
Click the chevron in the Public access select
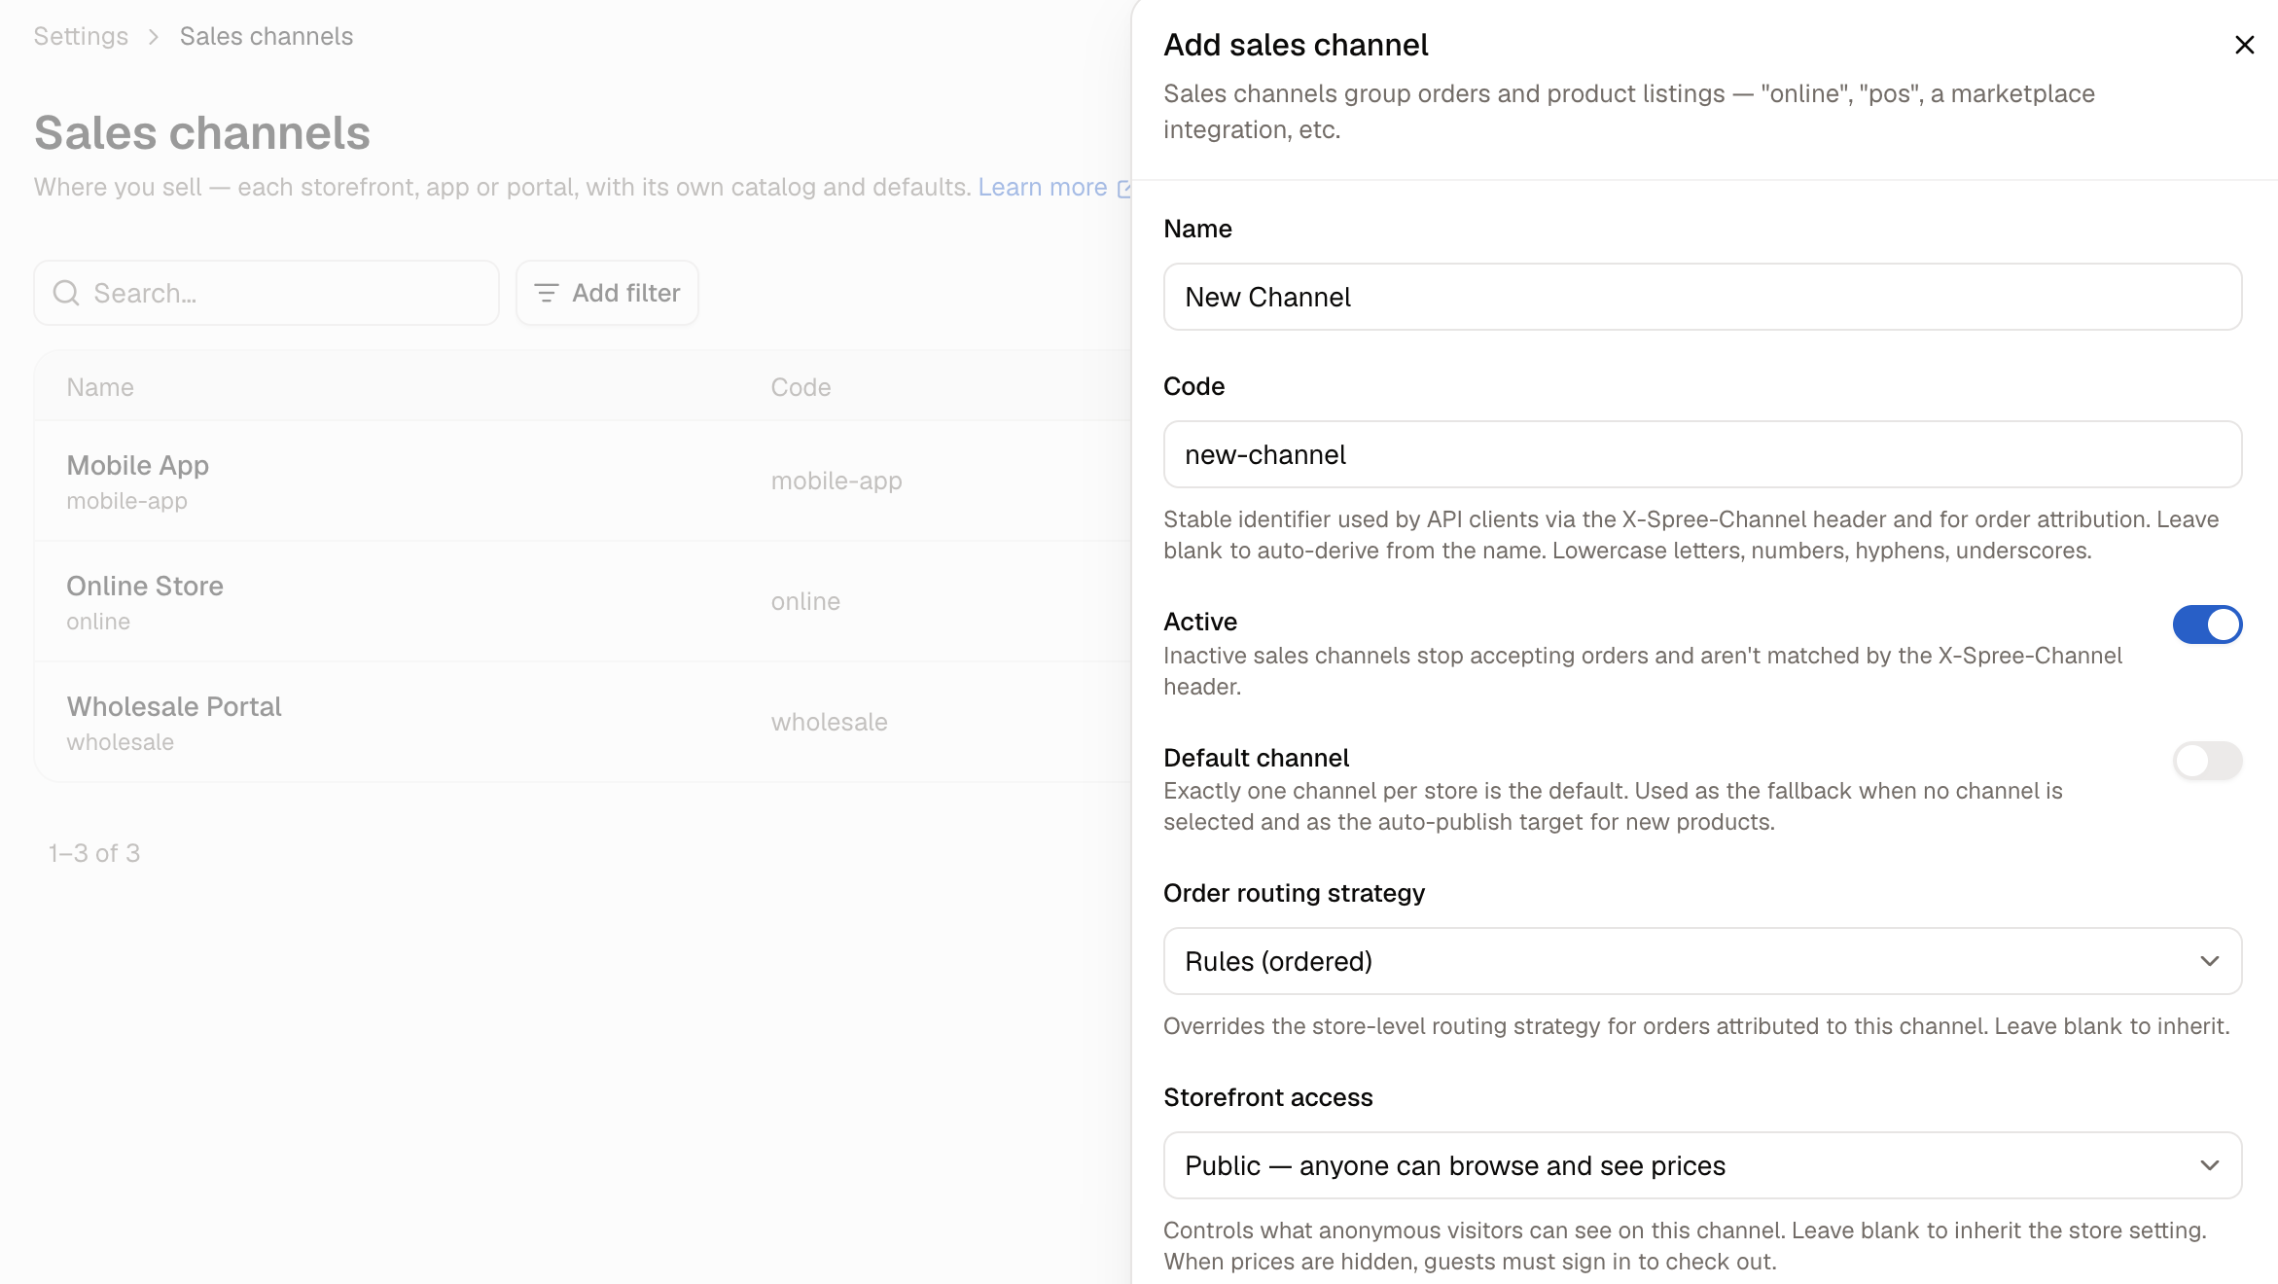[2209, 1165]
